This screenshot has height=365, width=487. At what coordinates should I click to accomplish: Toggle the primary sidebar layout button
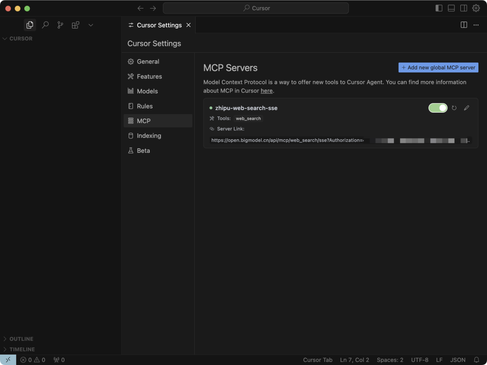(x=439, y=8)
